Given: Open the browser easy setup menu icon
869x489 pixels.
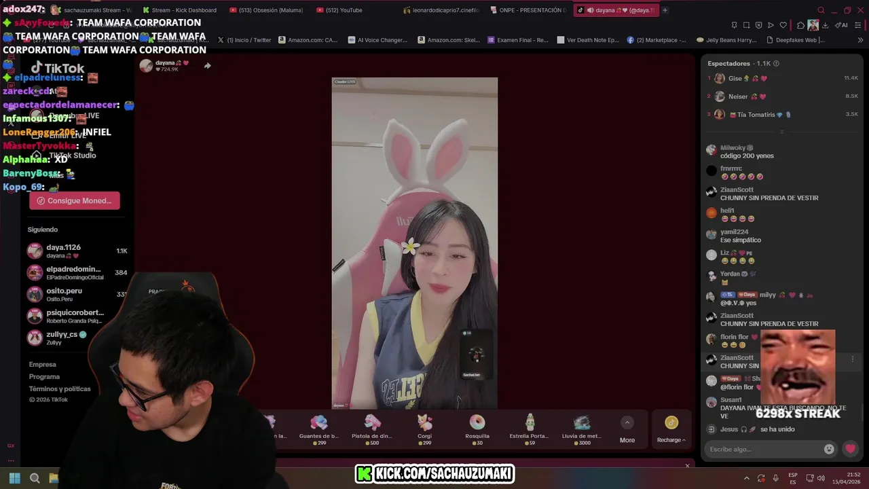Looking at the screenshot, I should point(857,25).
